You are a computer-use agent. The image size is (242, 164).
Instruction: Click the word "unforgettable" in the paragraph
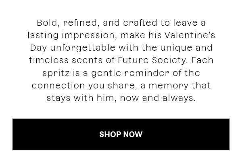pos(83,48)
